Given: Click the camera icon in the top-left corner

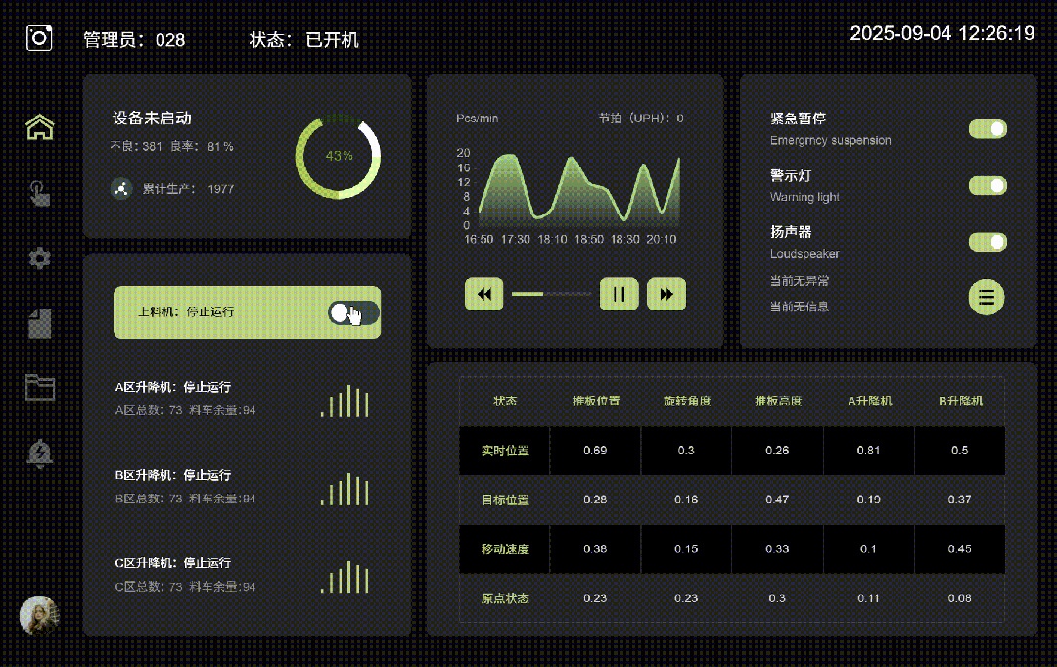Looking at the screenshot, I should pyautogui.click(x=38, y=36).
